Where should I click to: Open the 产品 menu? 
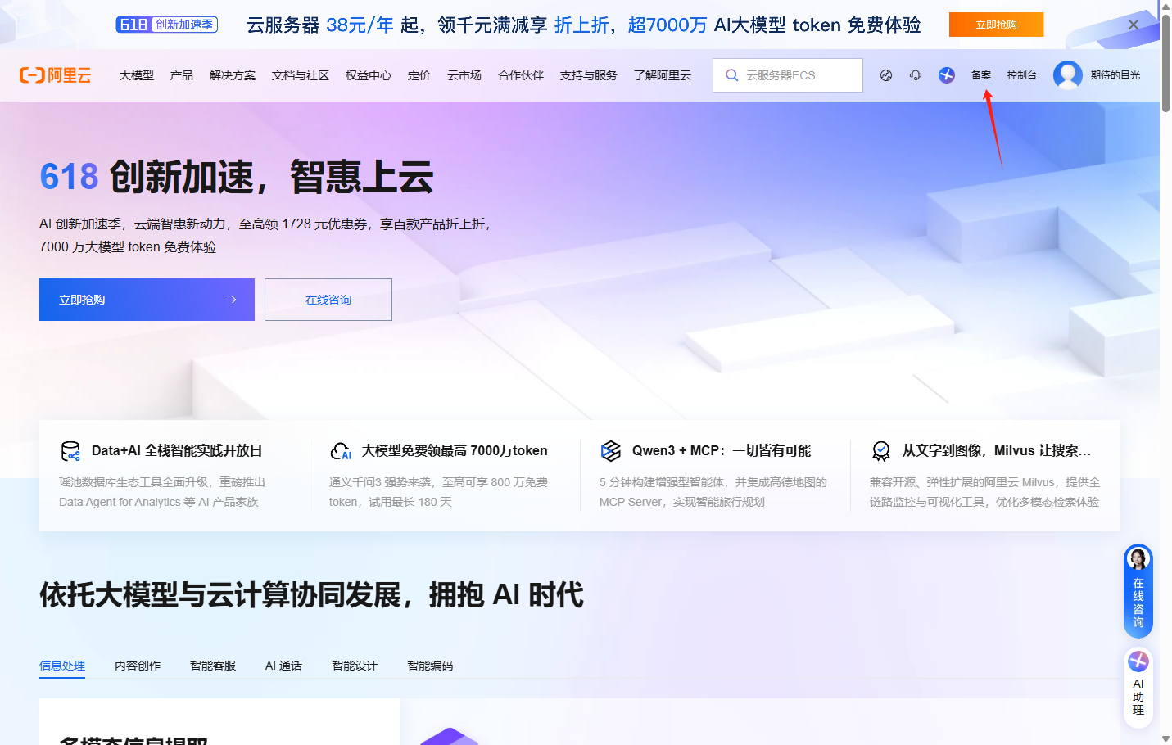[x=182, y=75]
